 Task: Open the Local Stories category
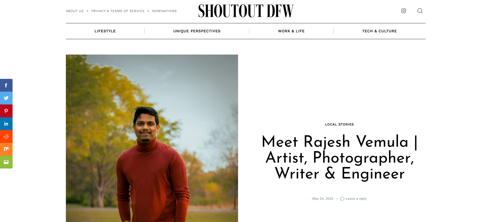pyautogui.click(x=340, y=124)
